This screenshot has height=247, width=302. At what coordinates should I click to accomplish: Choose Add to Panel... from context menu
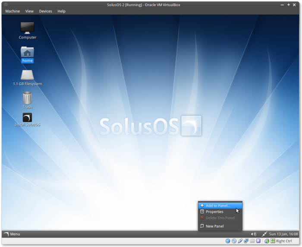tap(218, 206)
